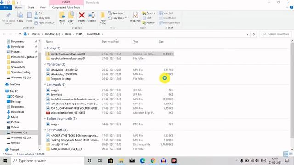Open Google Chrome from taskbar
Viewport: 294px width, 165px height.
(153, 161)
